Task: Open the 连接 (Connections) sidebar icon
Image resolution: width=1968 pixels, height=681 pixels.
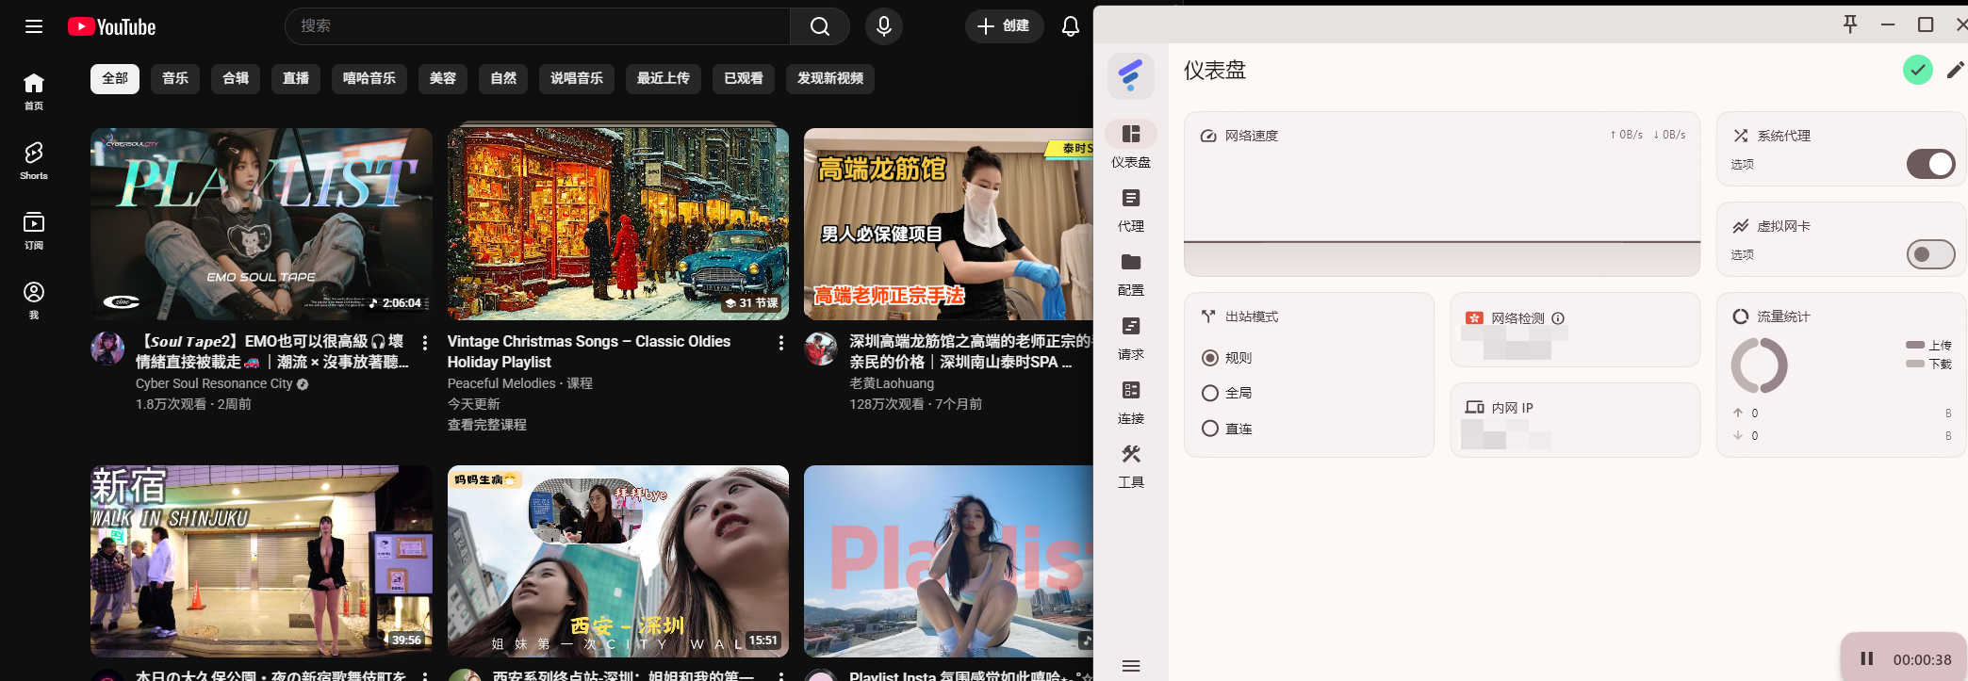Action: point(1130,401)
